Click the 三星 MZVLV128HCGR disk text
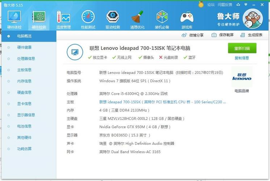270x181 pixels. tap(142, 119)
